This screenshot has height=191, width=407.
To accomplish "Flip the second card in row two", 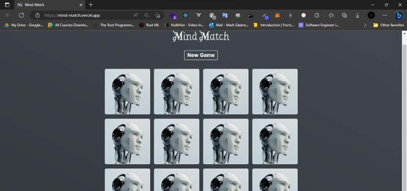I will click(177, 142).
